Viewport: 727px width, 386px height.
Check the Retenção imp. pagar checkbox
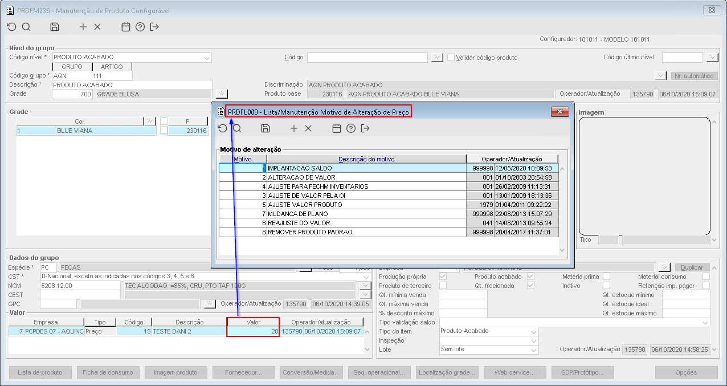706,286
